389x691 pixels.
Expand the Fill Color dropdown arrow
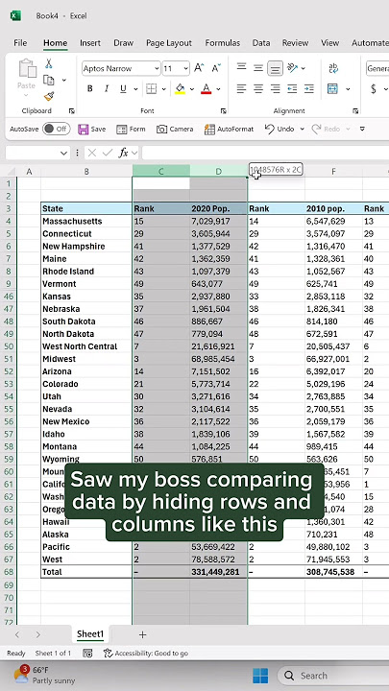[x=192, y=89]
